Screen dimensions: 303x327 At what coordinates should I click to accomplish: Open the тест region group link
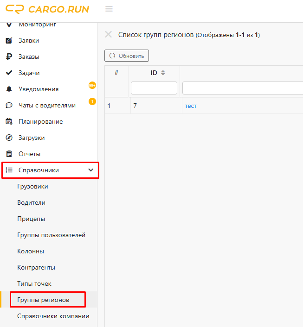191,106
